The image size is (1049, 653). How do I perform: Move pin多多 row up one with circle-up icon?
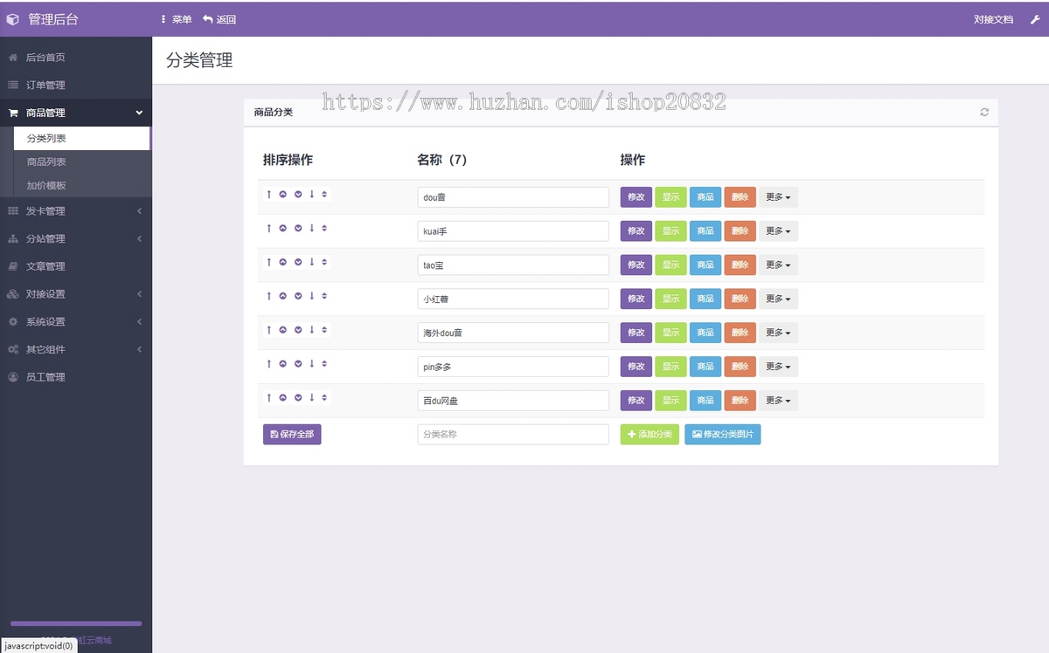tap(283, 363)
